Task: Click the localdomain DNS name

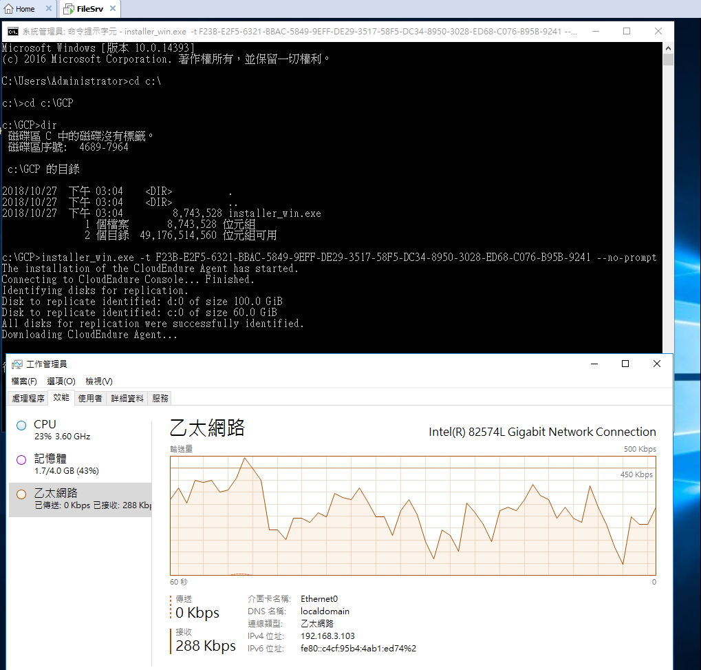Action: (325, 611)
